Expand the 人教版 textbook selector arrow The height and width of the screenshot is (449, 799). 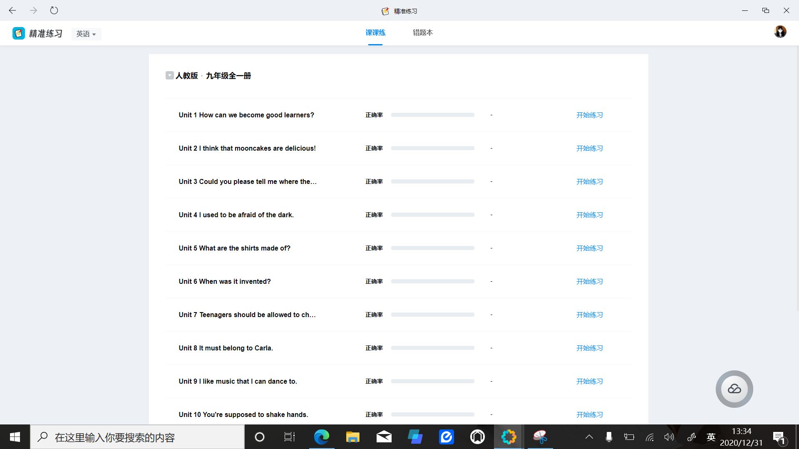coord(169,75)
